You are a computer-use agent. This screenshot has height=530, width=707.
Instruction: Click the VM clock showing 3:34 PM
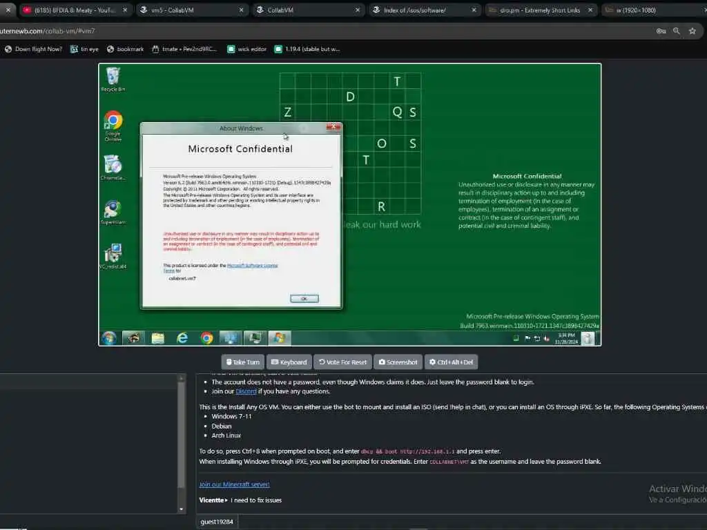(566, 338)
